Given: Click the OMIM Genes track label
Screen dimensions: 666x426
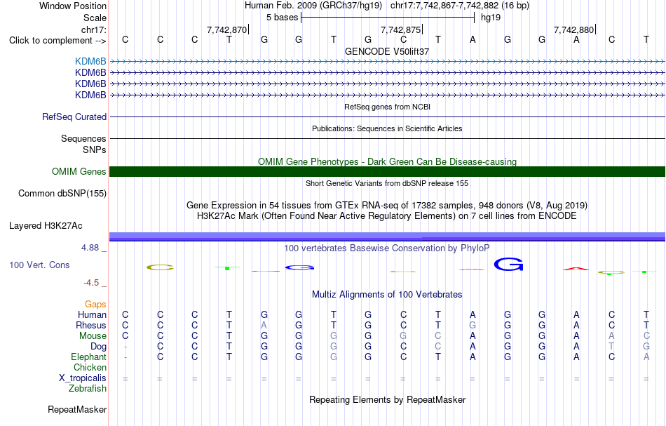Looking at the screenshot, I should click(x=79, y=171).
